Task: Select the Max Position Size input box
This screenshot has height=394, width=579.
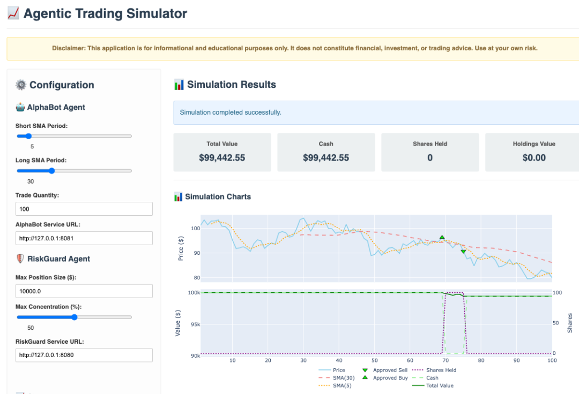Action: [x=84, y=291]
